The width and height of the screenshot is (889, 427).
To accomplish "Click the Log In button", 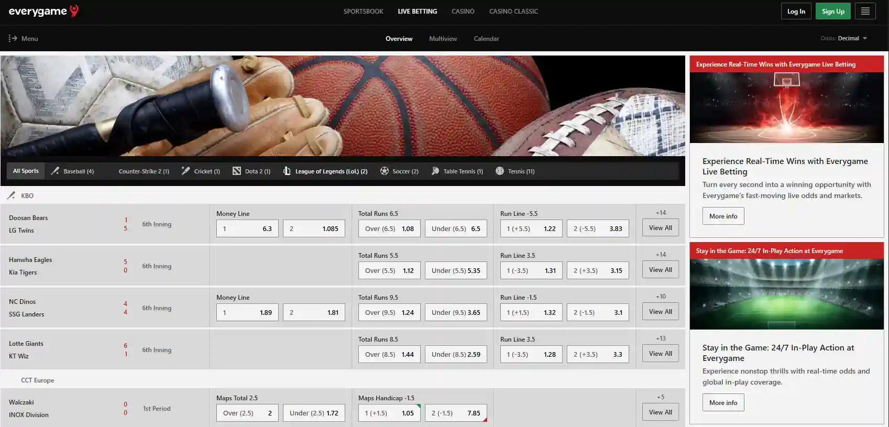I will [796, 11].
